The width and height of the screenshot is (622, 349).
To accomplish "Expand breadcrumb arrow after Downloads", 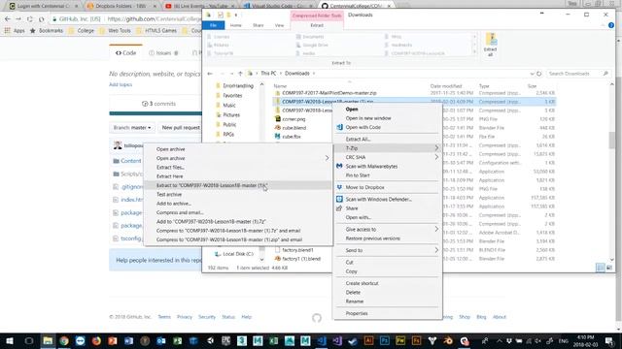I will 314,74.
